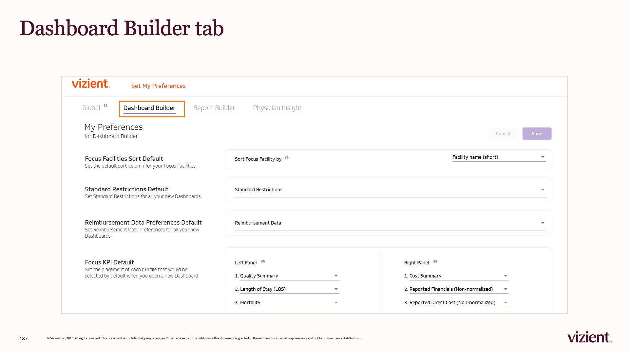This screenshot has height=353, width=629.
Task: Open the Cost Summary KPI dropdown
Action: coord(459,276)
